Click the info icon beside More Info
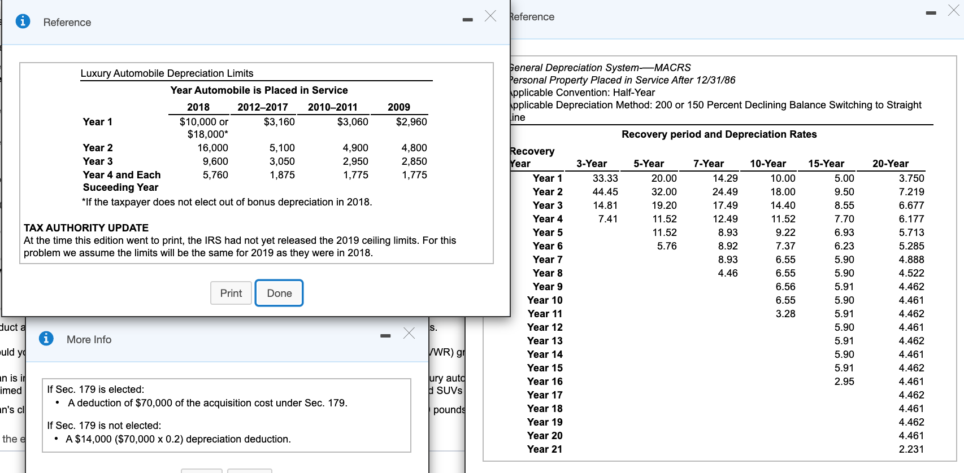The image size is (964, 473). [46, 339]
